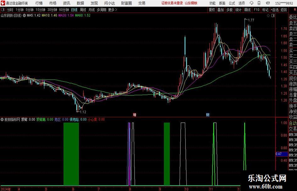Screen dimensions: 297x191
Task: Open the 版面 menu
Action: coord(222,3)
